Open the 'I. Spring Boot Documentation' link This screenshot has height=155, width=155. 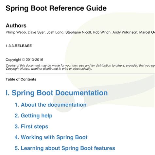(x=57, y=93)
